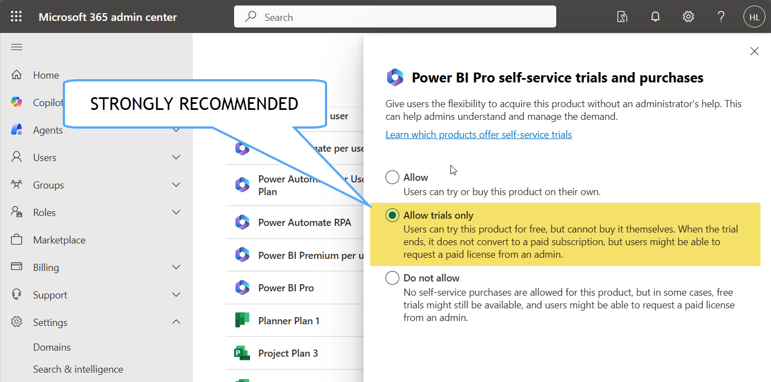Click the Support headset icon
Viewport: 771px width, 382px height.
(17, 295)
